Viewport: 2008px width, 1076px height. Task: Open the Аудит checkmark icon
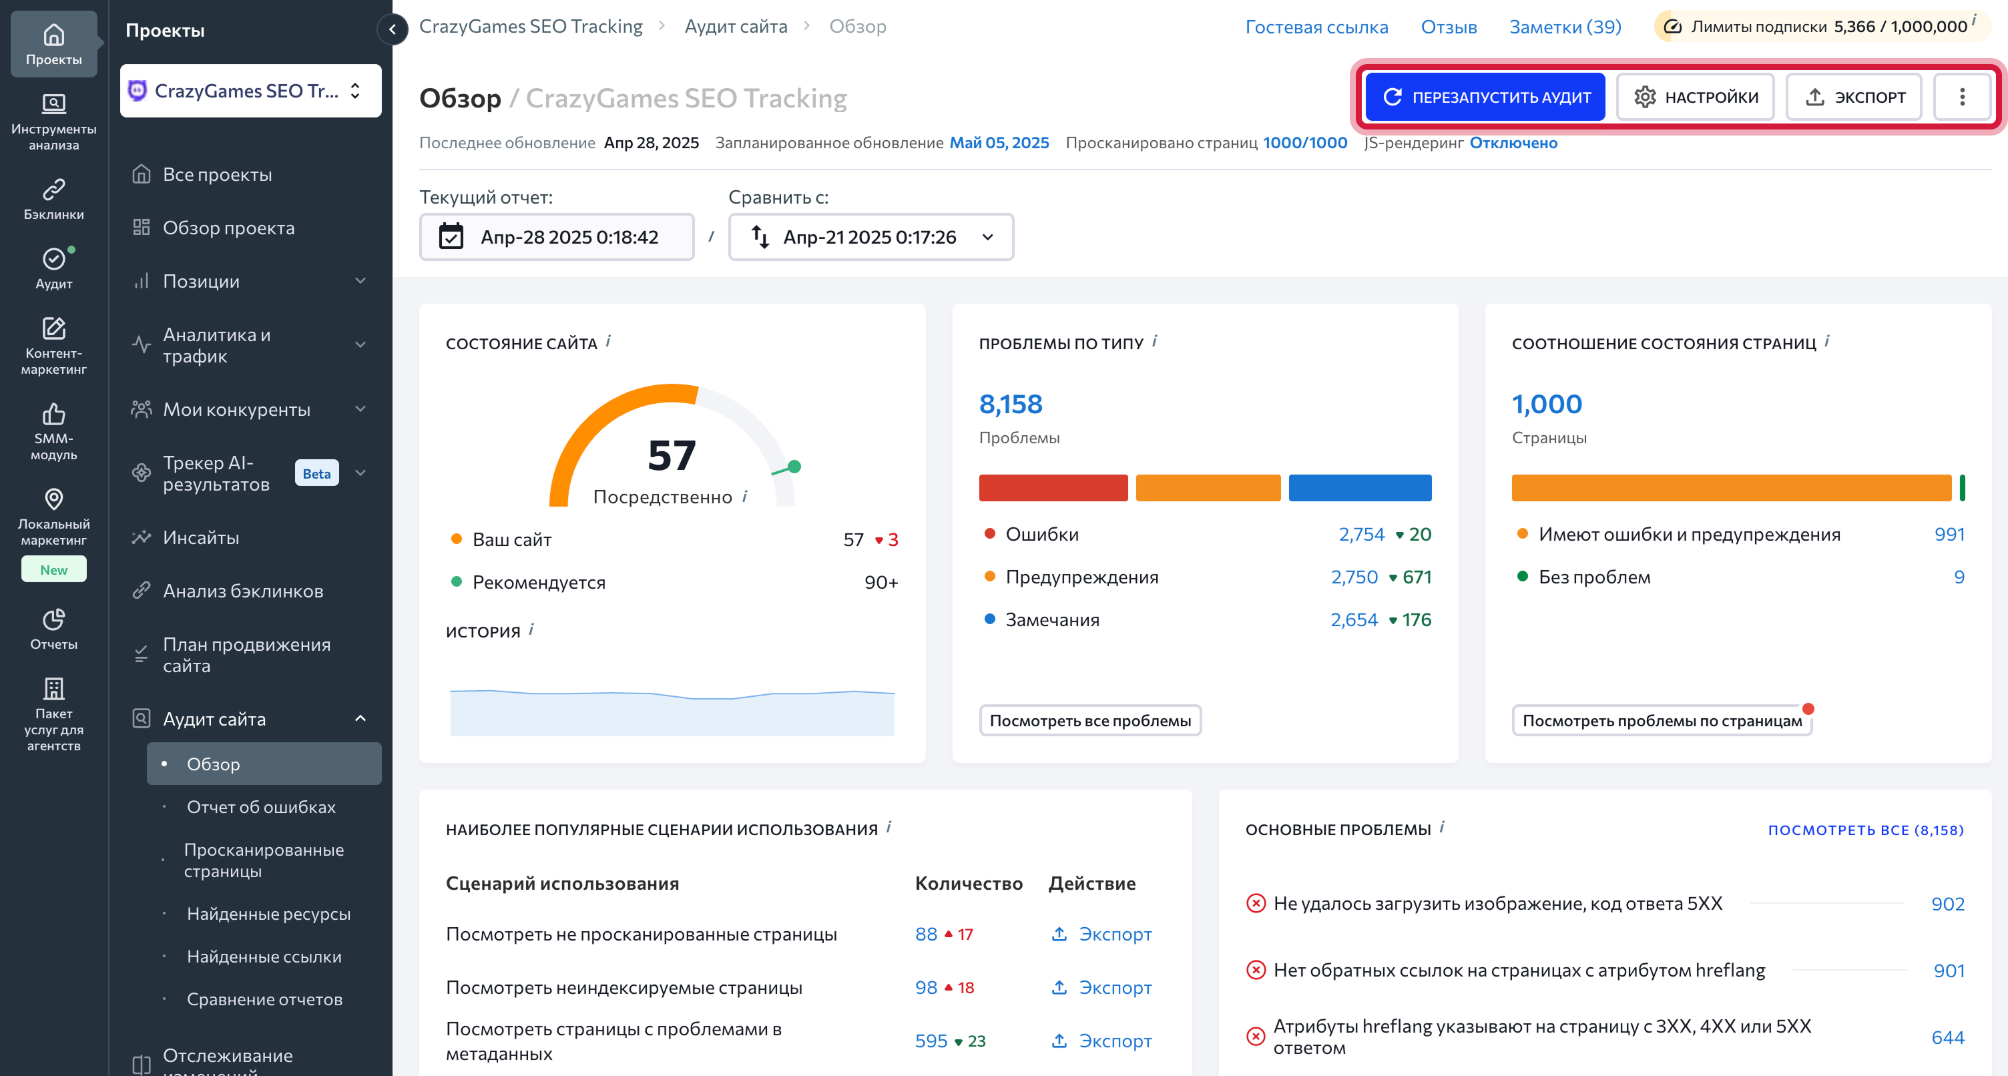click(53, 258)
